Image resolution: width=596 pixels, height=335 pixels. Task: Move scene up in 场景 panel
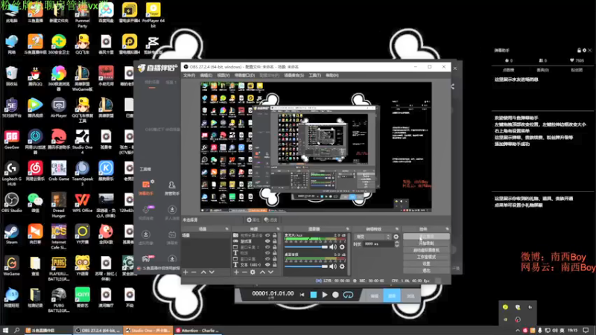pyautogui.click(x=203, y=272)
